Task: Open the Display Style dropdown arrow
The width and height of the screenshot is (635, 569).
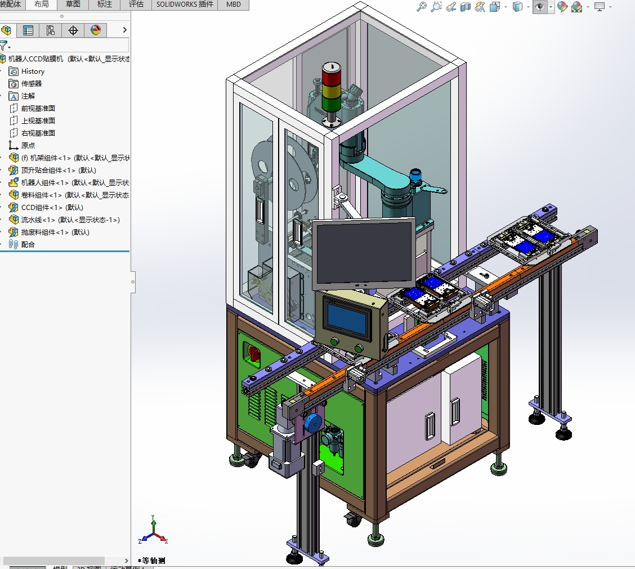Action: [528, 7]
